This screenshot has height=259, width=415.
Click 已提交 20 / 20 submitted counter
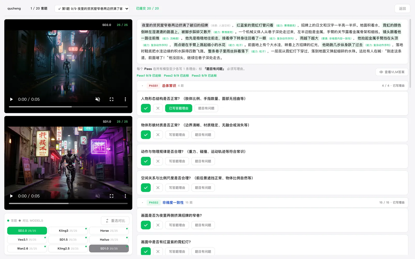[148, 9]
